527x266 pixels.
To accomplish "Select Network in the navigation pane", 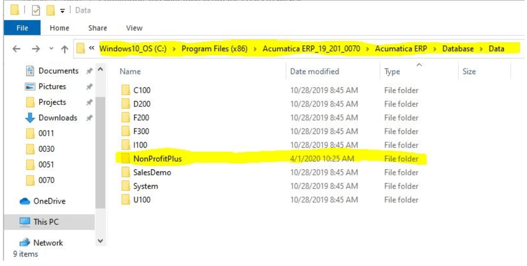I will [x=48, y=243].
